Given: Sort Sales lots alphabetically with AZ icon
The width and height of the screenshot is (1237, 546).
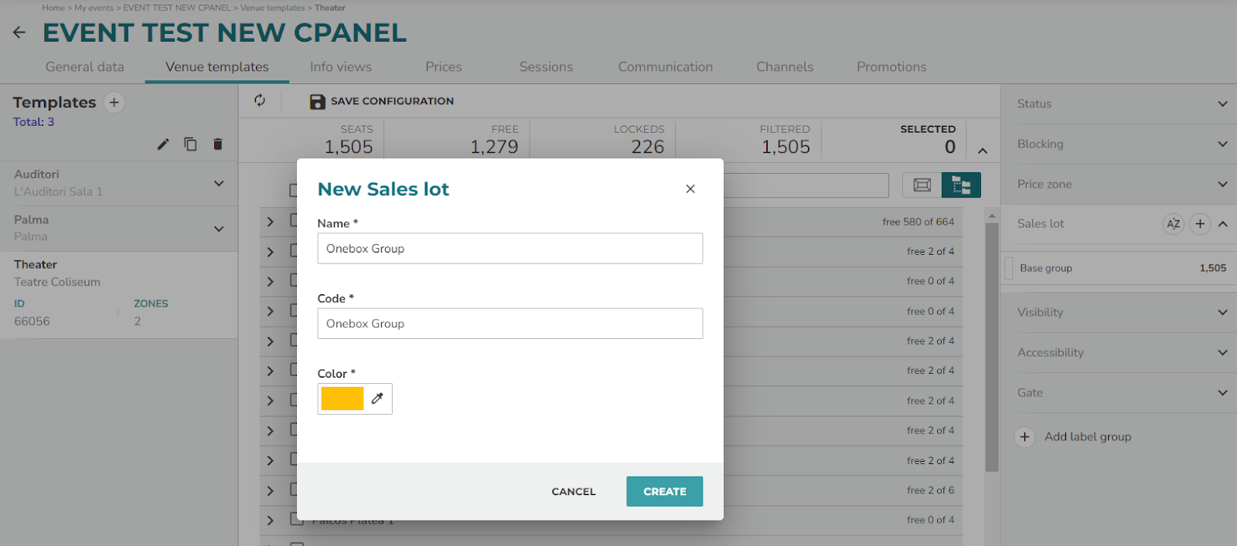Looking at the screenshot, I should tap(1174, 224).
